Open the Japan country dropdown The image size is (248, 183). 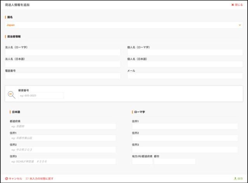(x=124, y=25)
